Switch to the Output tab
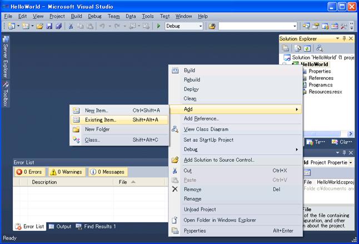 60,226
